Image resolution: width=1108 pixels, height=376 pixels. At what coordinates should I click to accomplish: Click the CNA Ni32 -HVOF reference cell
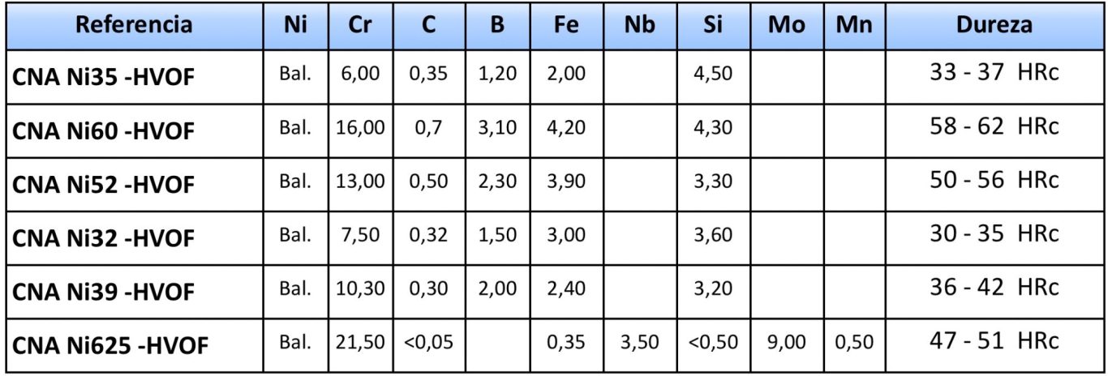pos(135,238)
